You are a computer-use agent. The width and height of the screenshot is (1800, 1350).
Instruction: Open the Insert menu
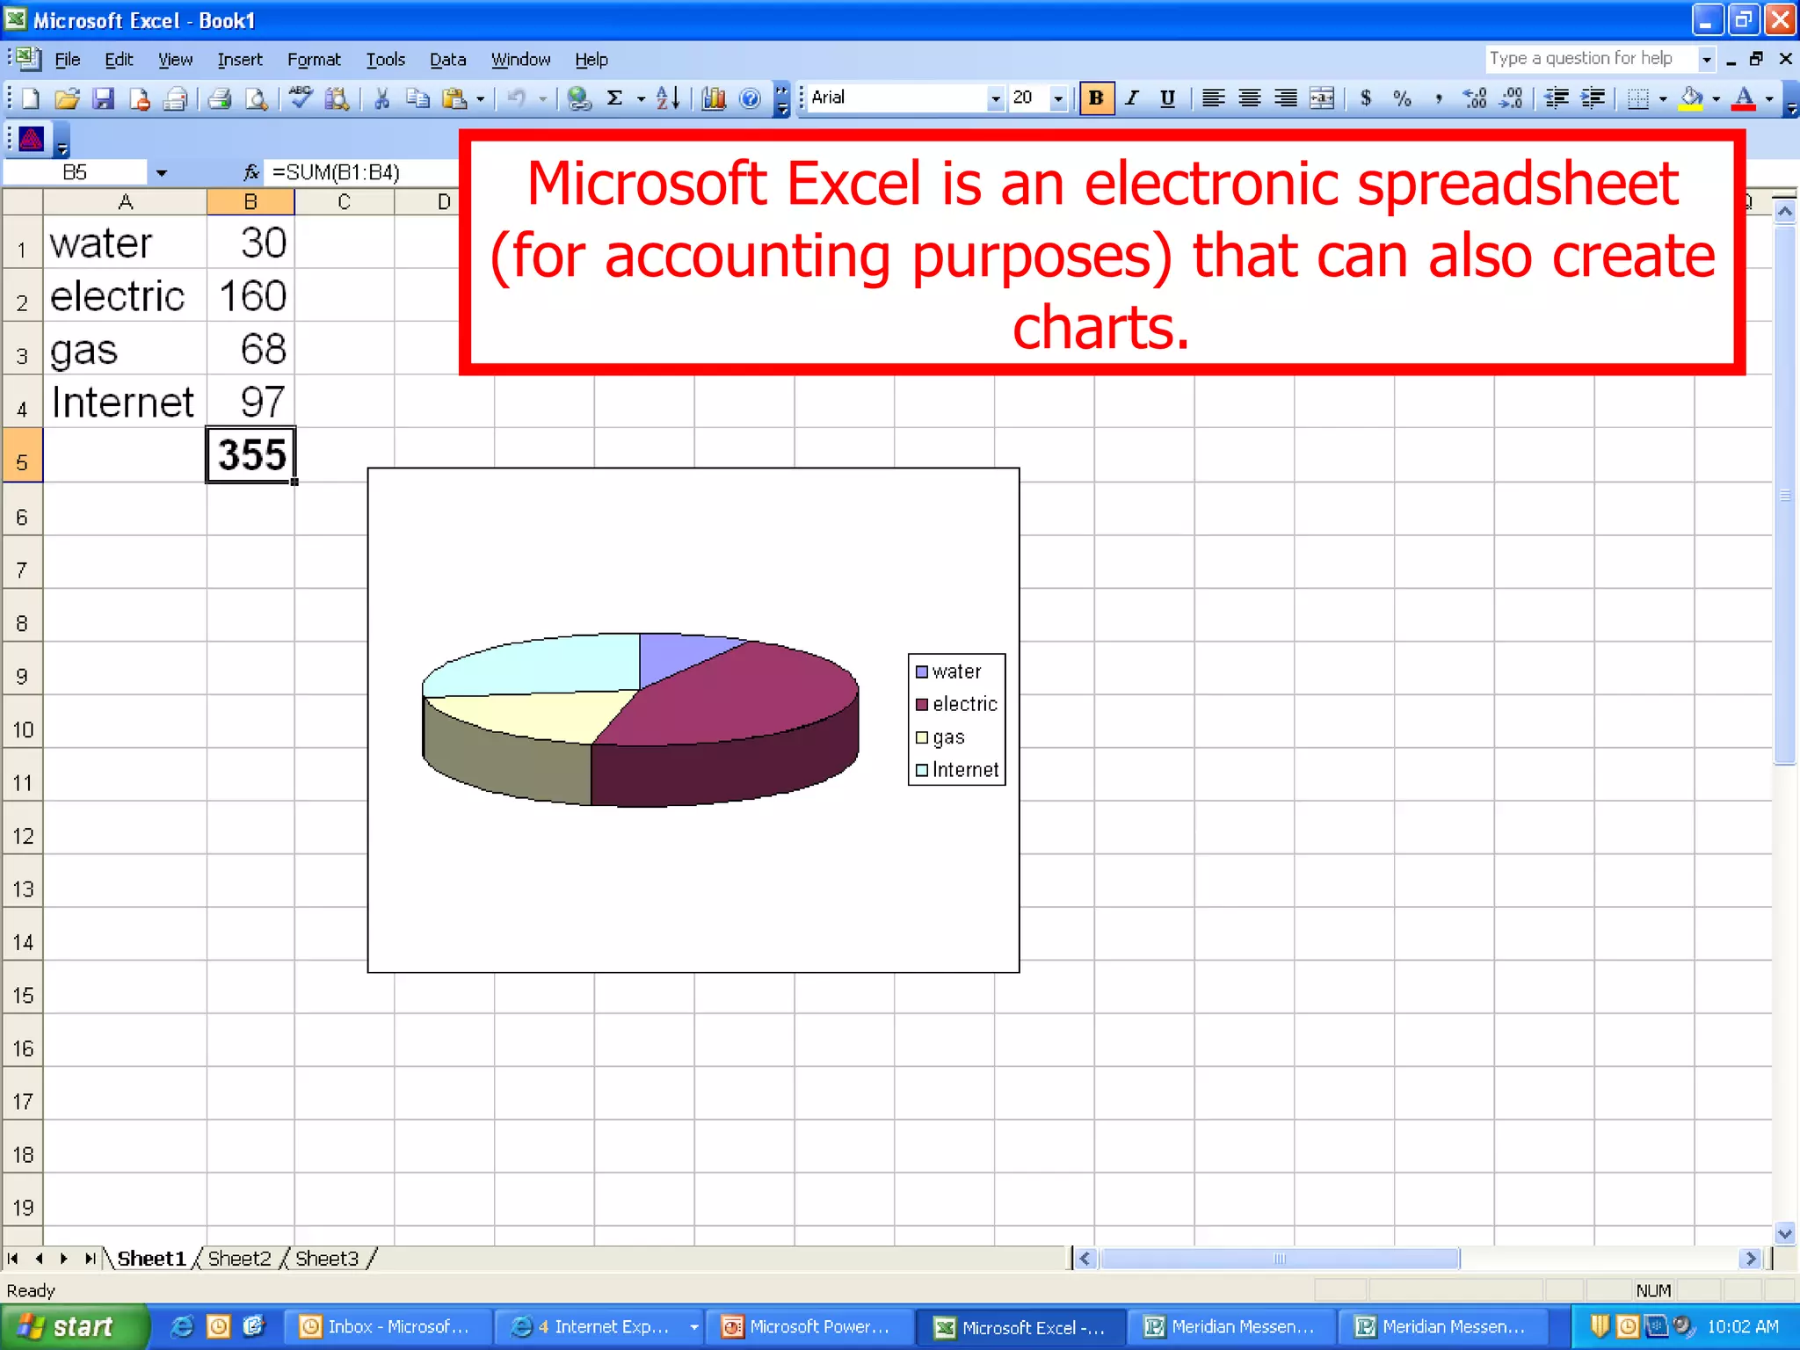[x=240, y=60]
